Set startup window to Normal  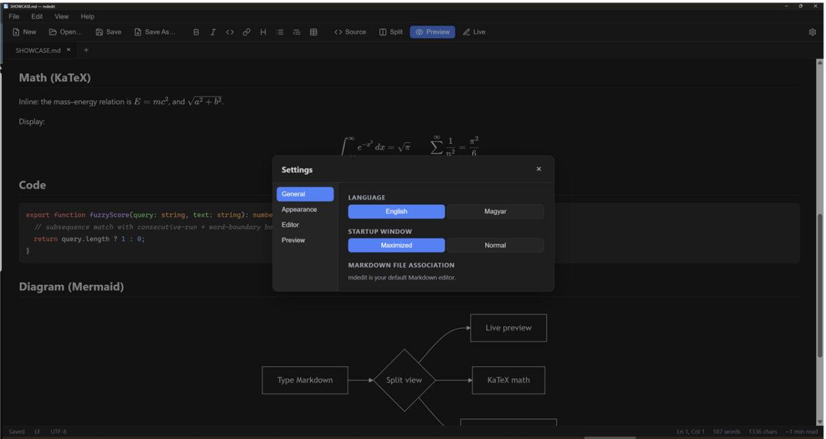[x=495, y=245]
